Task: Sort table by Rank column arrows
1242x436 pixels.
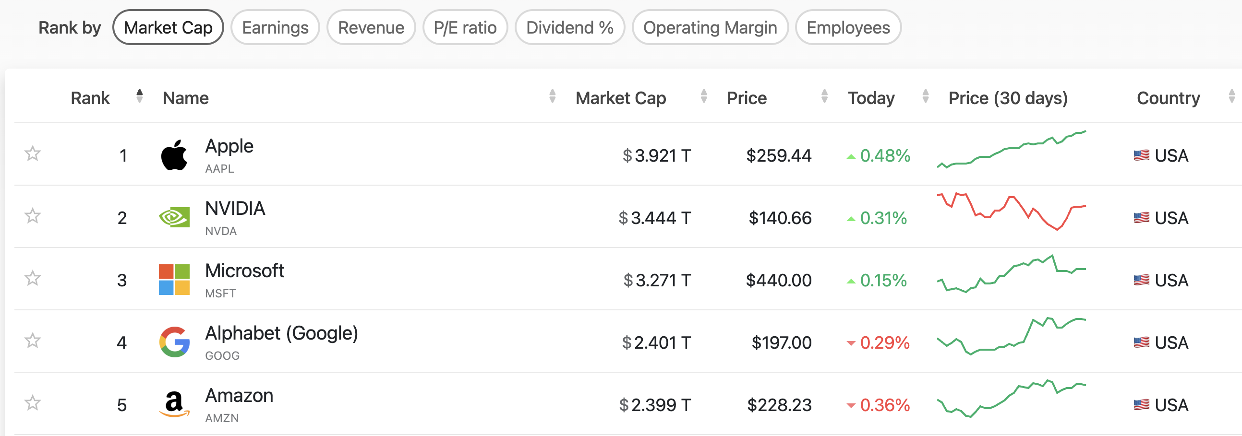Action: click(139, 96)
